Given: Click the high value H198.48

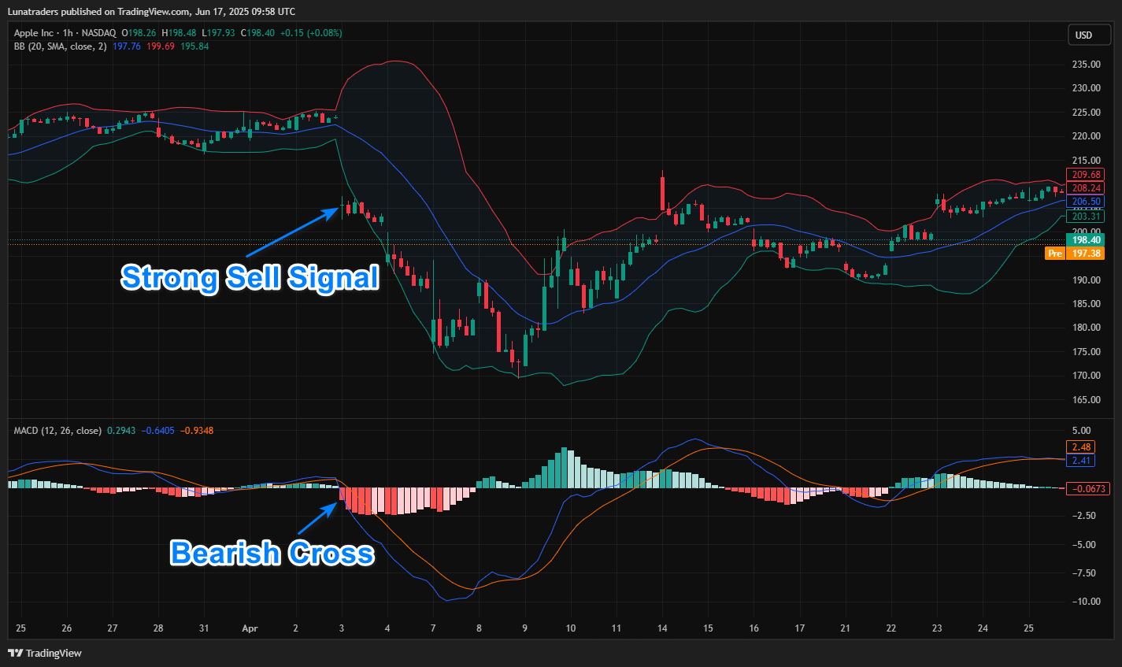Looking at the screenshot, I should (x=179, y=33).
